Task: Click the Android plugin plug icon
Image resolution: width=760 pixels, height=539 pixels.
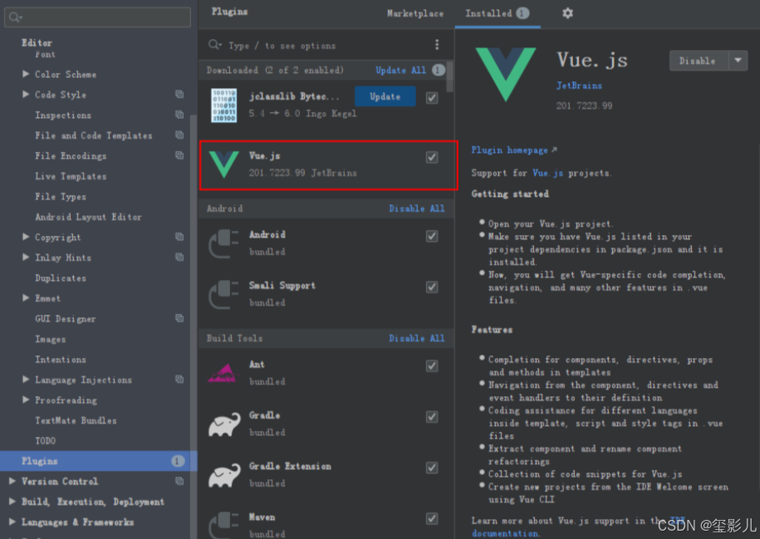Action: coord(225,242)
